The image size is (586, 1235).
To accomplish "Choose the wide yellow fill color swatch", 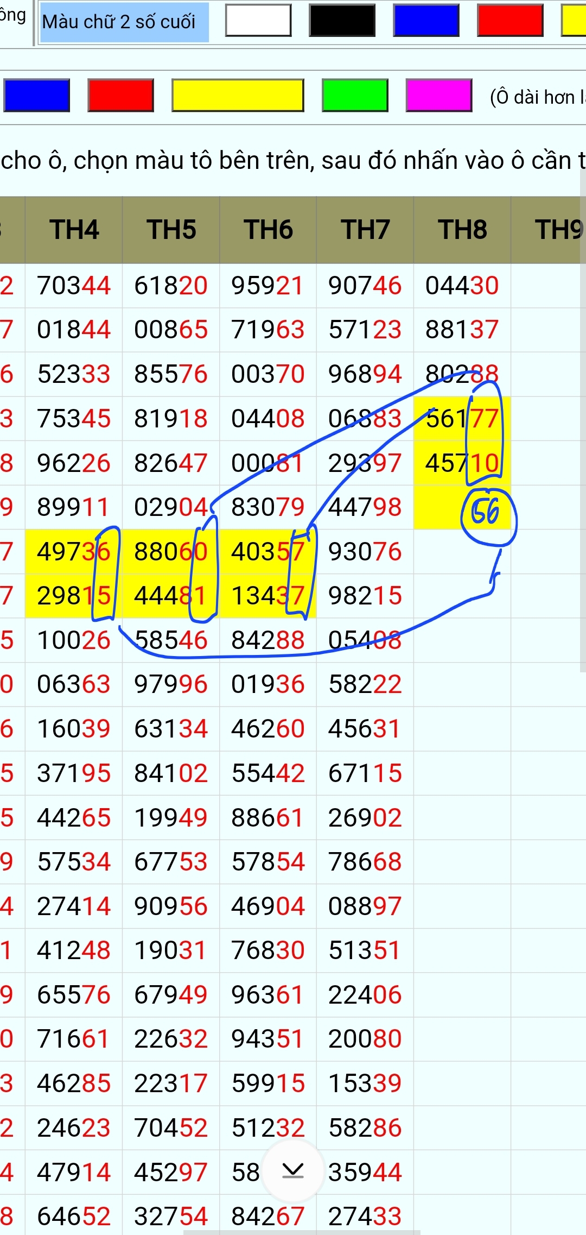I will [x=238, y=95].
